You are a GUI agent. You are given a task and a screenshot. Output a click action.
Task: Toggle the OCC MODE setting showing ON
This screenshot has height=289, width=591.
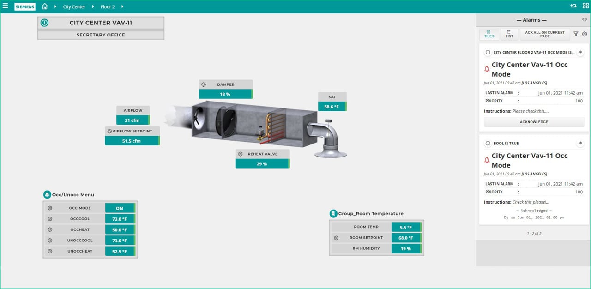pos(120,208)
